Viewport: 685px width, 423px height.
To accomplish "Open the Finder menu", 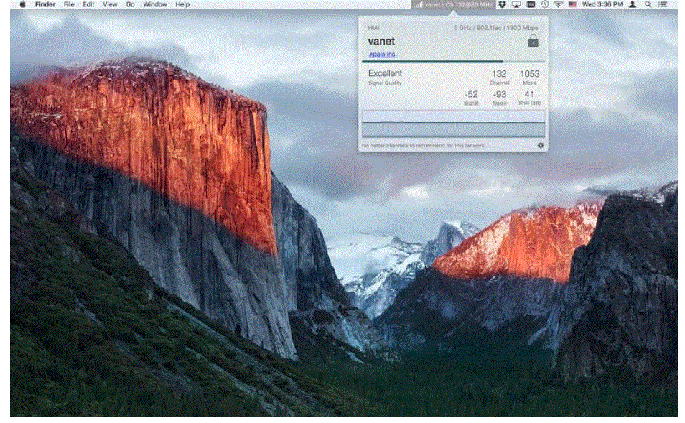I will pyautogui.click(x=45, y=4).
